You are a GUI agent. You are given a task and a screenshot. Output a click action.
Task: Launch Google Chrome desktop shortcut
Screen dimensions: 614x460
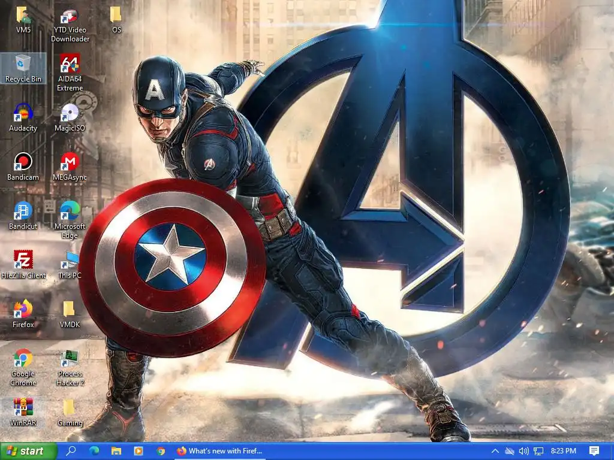[23, 368]
